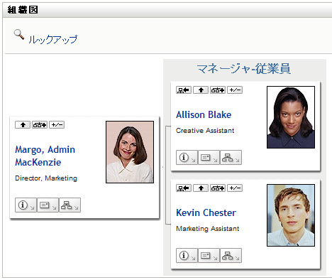Click the マネージャ-従業員 relationship heading
This screenshot has height=280, width=332.
244,69
